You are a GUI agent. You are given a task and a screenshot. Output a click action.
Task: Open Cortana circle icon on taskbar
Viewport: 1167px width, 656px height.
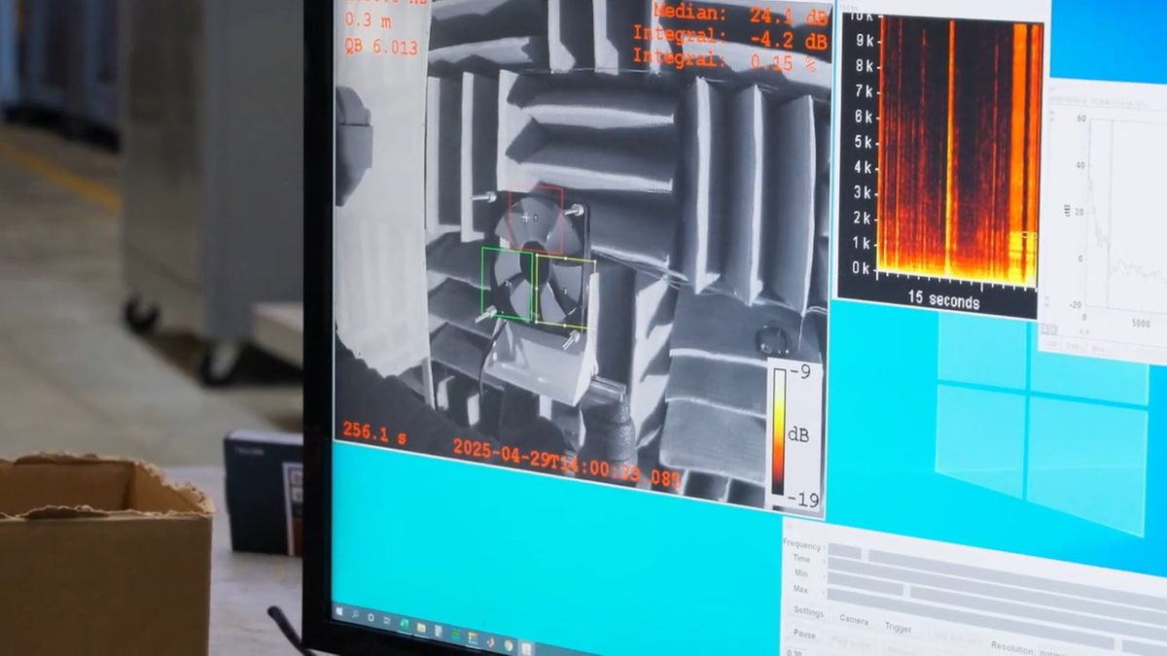371,617
